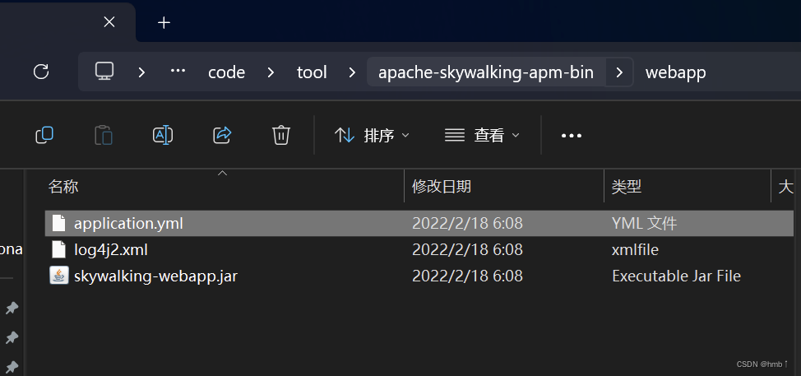The width and height of the screenshot is (801, 376).
Task: Sort by the 修改日期 column header
Action: (442, 187)
